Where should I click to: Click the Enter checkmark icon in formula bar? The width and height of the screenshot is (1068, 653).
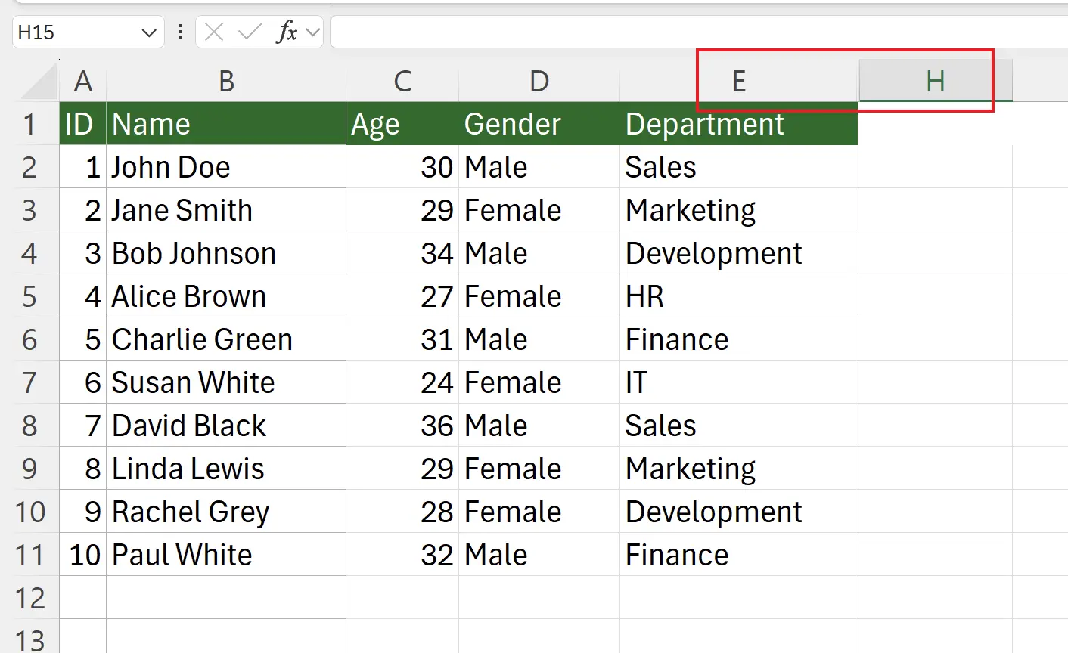click(249, 32)
